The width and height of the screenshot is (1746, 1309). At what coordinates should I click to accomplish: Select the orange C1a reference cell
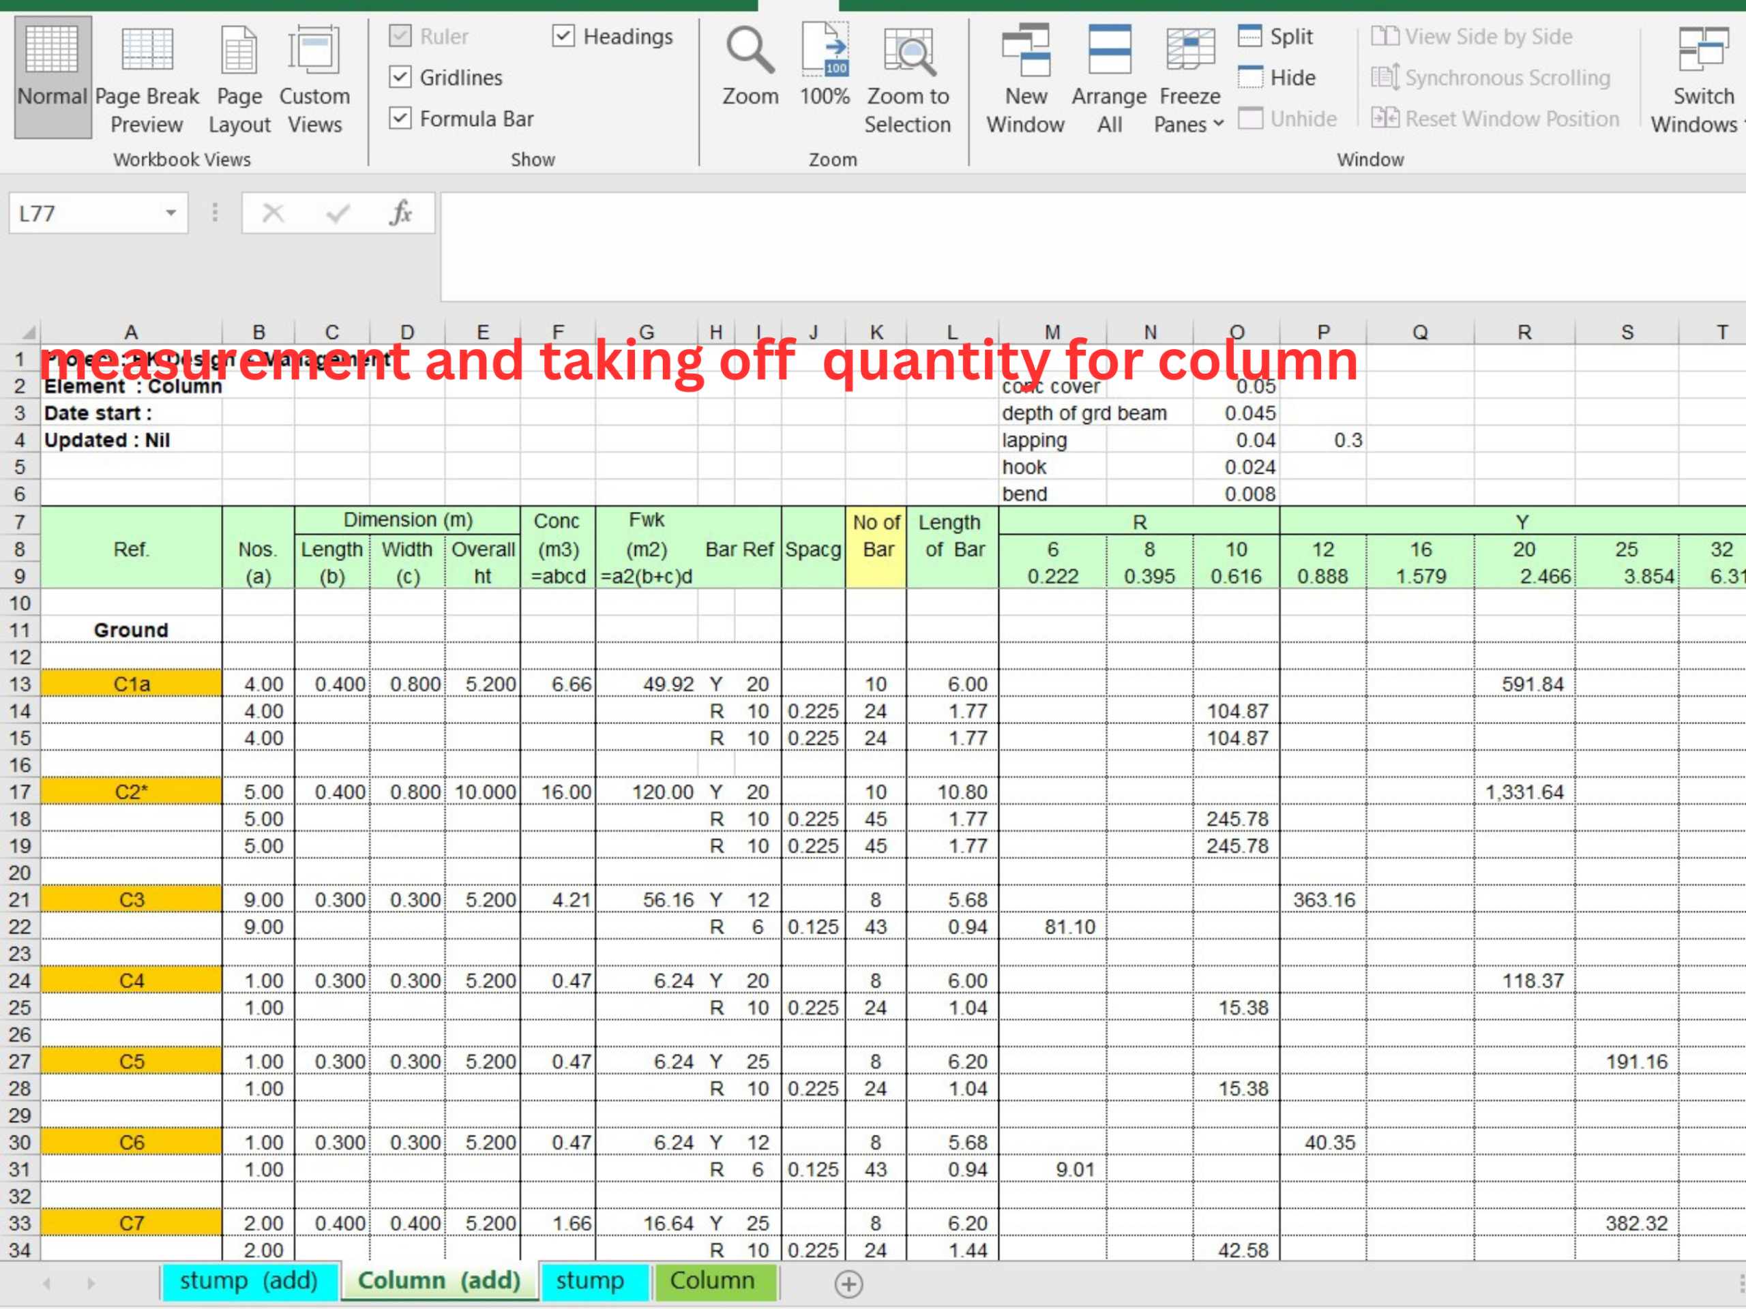click(130, 683)
